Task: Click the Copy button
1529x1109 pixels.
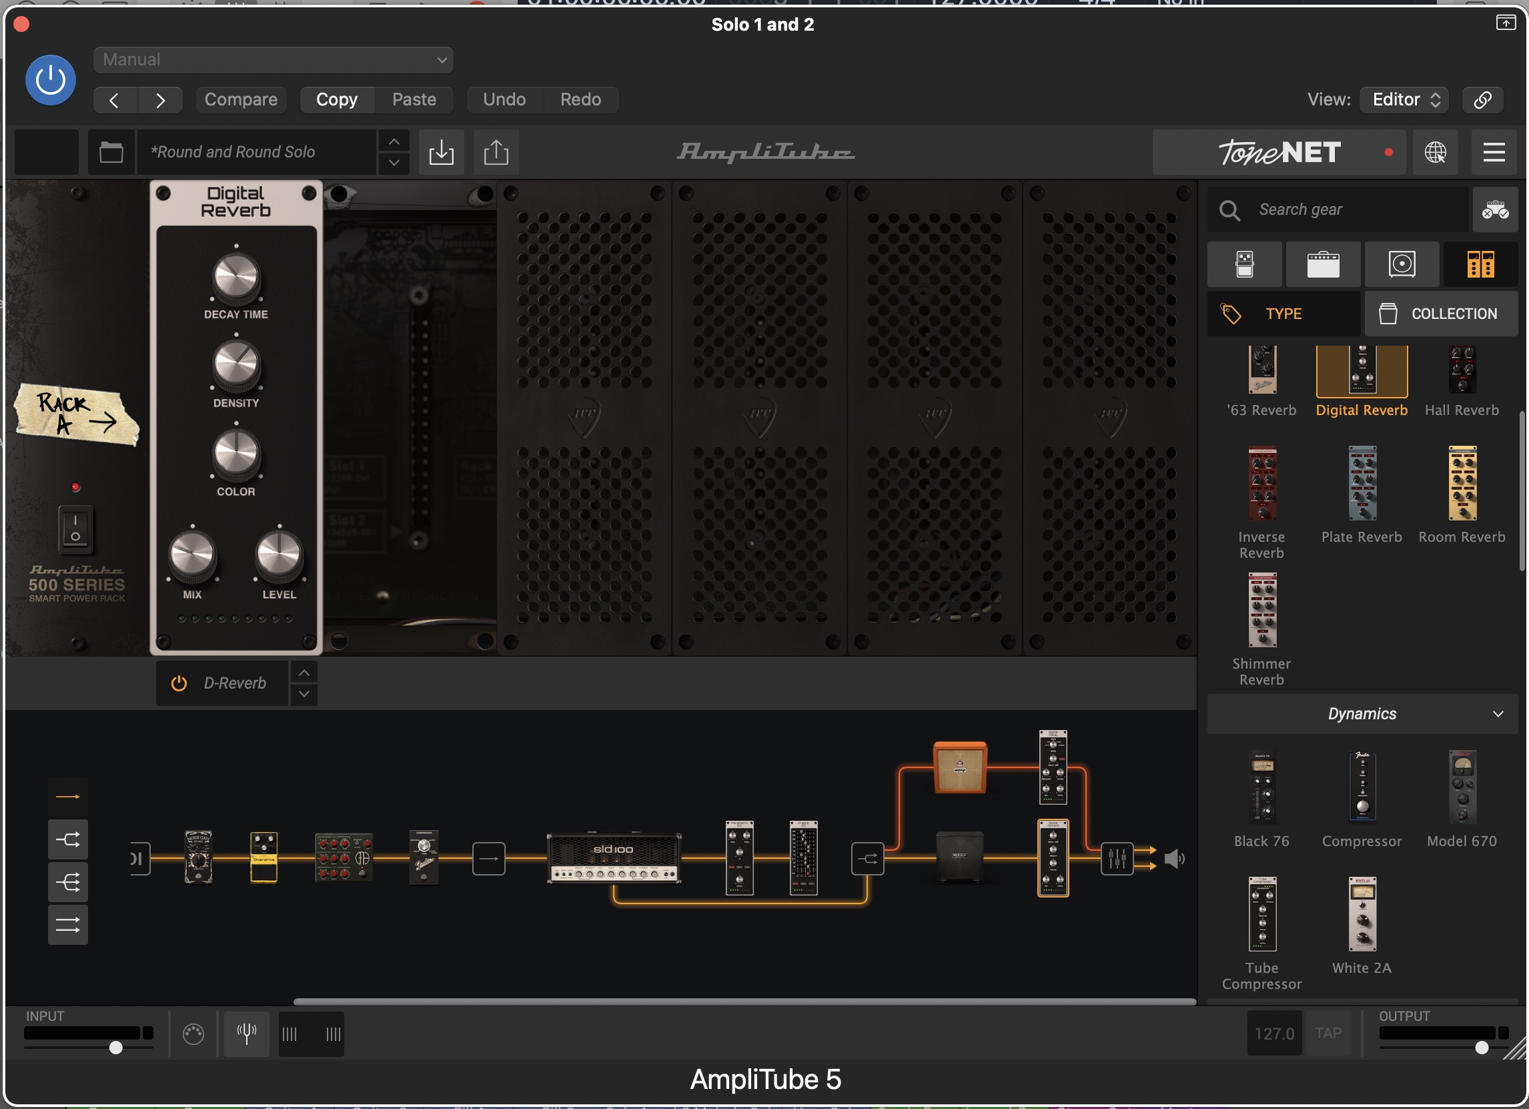Action: click(337, 100)
